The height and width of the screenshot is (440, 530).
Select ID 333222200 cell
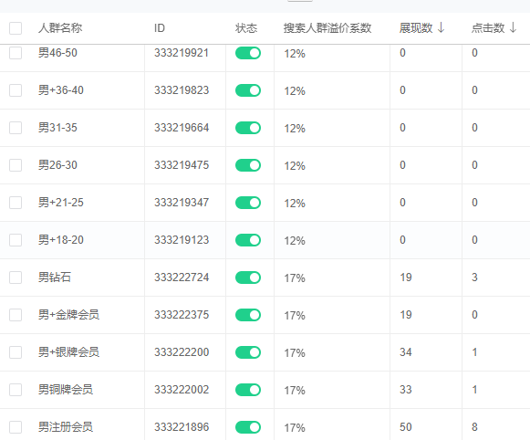pos(182,352)
